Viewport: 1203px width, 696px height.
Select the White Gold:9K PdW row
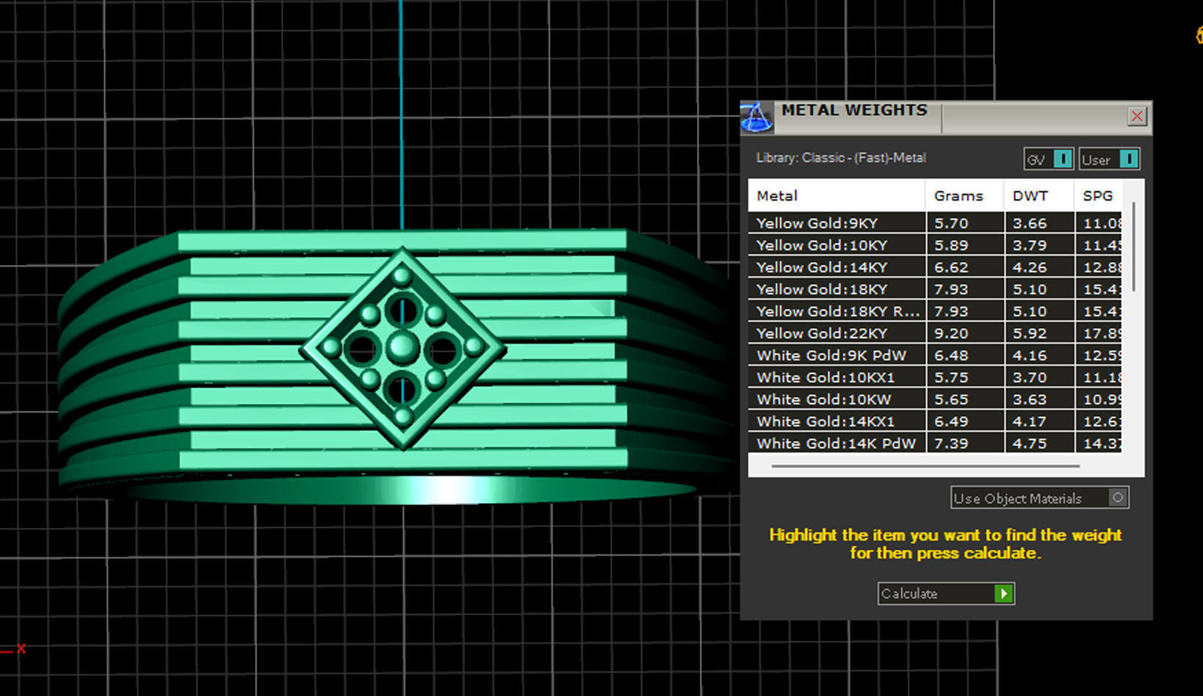(x=935, y=355)
